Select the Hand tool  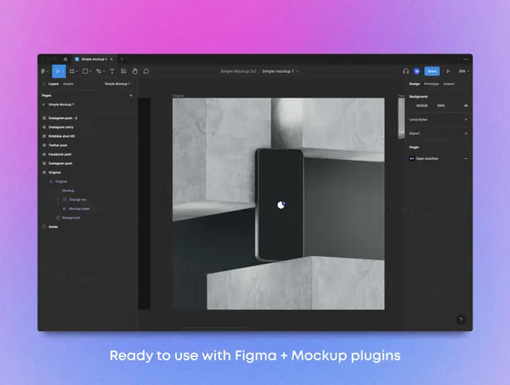(133, 71)
